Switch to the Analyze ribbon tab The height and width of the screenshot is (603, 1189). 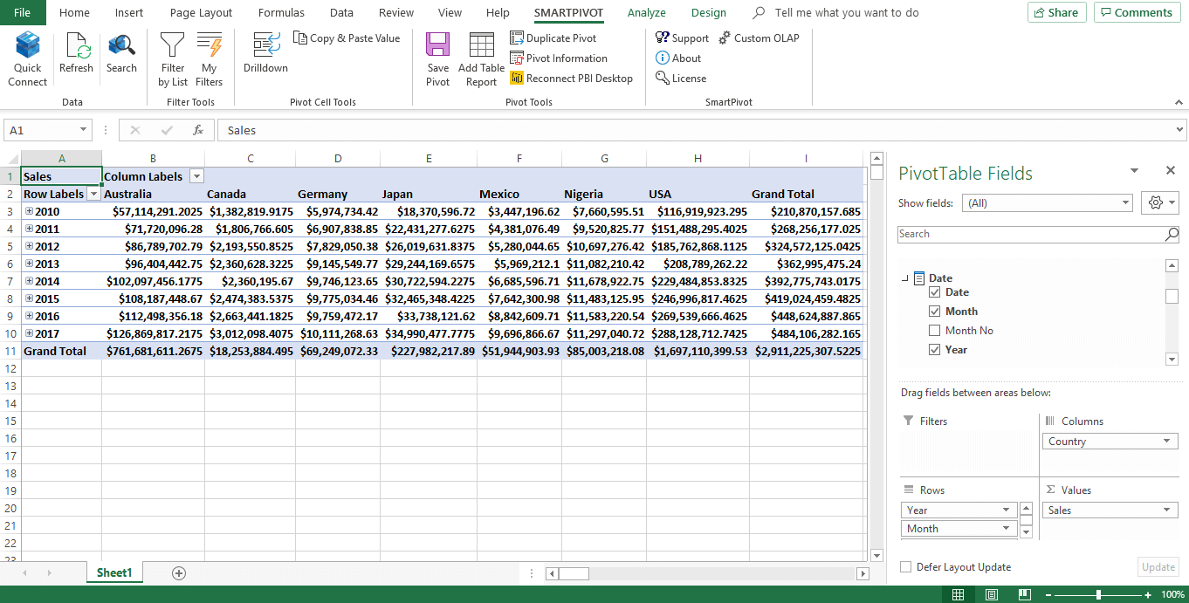tap(647, 12)
